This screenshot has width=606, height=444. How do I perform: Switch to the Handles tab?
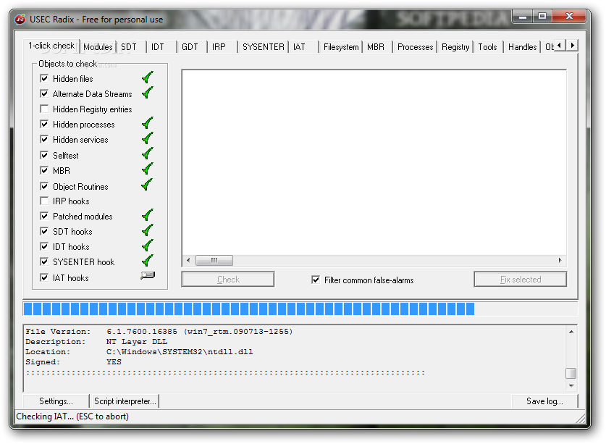(x=522, y=47)
